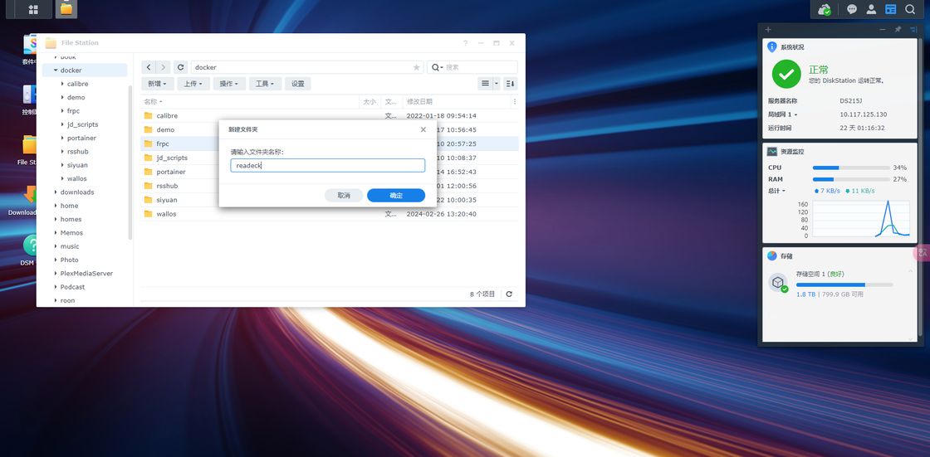Bookmark docker folder with the star icon
The height and width of the screenshot is (457, 930).
[x=416, y=67]
